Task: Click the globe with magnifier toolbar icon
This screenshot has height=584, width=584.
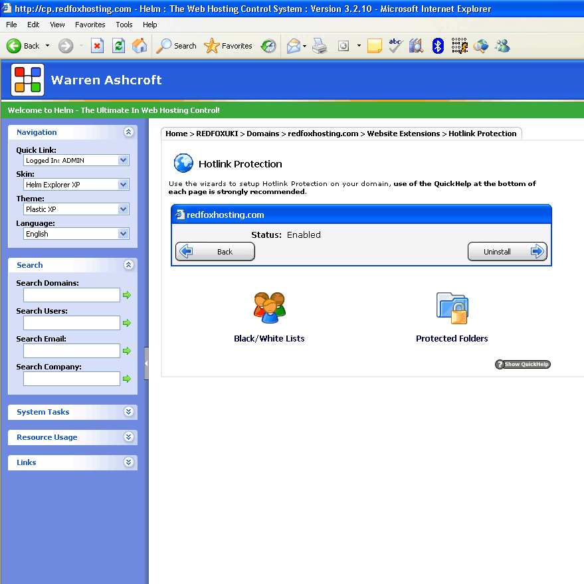Action: click(x=481, y=47)
